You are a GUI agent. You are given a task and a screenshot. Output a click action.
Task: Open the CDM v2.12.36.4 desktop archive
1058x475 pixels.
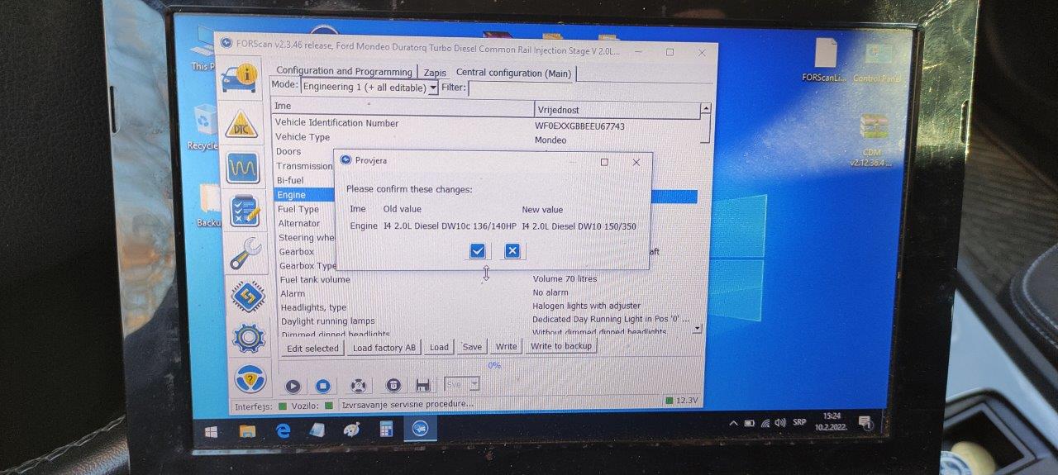click(x=872, y=140)
